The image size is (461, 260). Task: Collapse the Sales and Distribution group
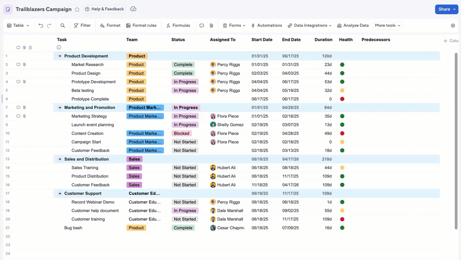60,159
